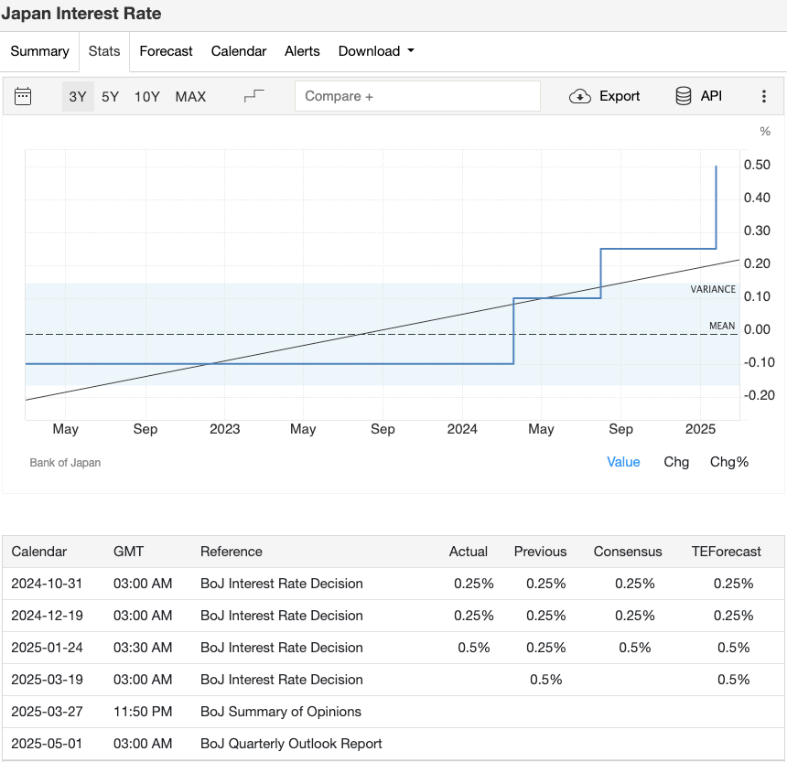Show the MAX time range
787x762 pixels.
(190, 96)
